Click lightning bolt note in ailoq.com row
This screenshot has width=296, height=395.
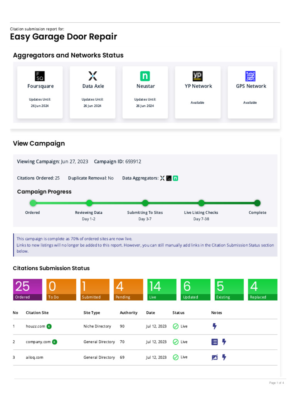click(x=224, y=357)
